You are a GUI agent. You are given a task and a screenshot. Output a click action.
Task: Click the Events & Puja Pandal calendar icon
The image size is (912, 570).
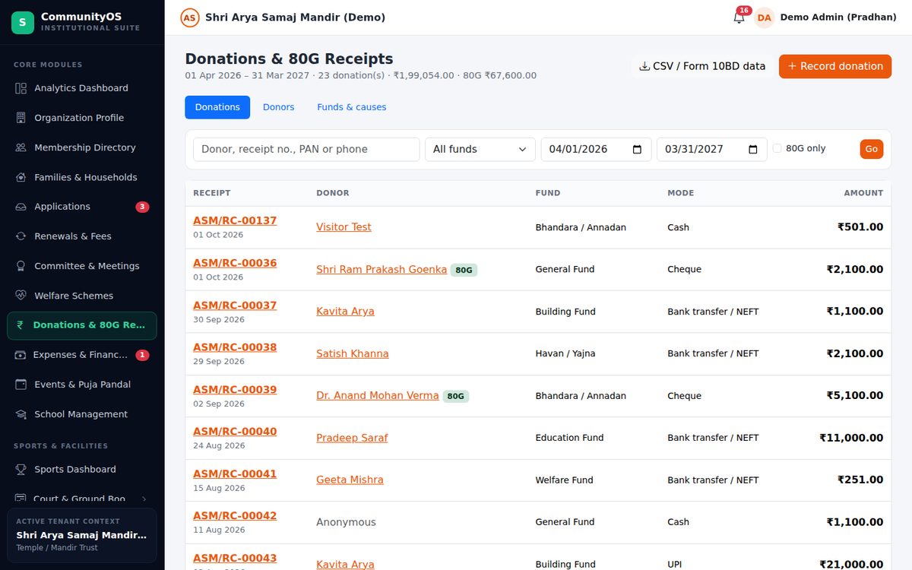point(21,385)
